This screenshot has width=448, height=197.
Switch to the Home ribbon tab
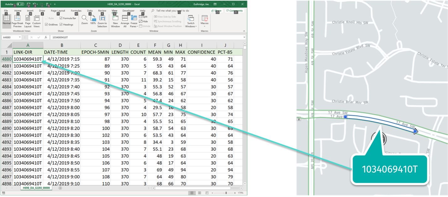pyautogui.click(x=18, y=11)
